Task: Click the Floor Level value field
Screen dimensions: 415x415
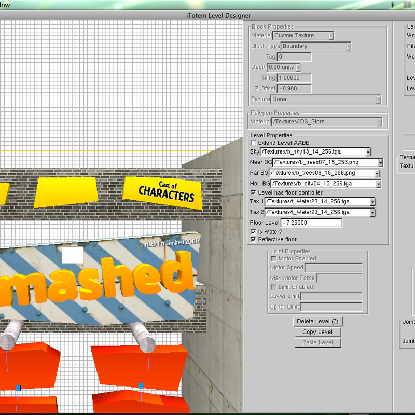Action: coord(311,223)
